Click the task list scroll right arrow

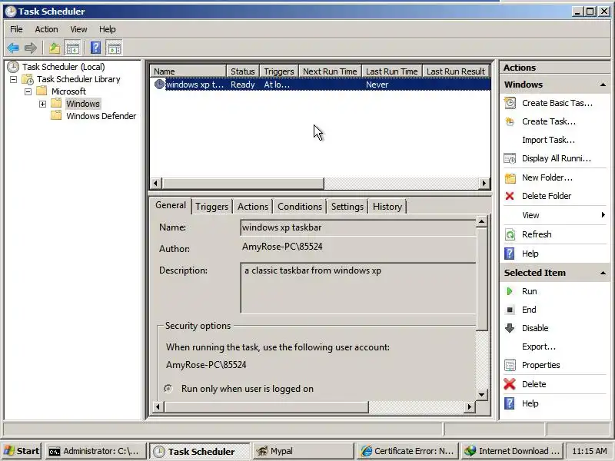(x=484, y=183)
